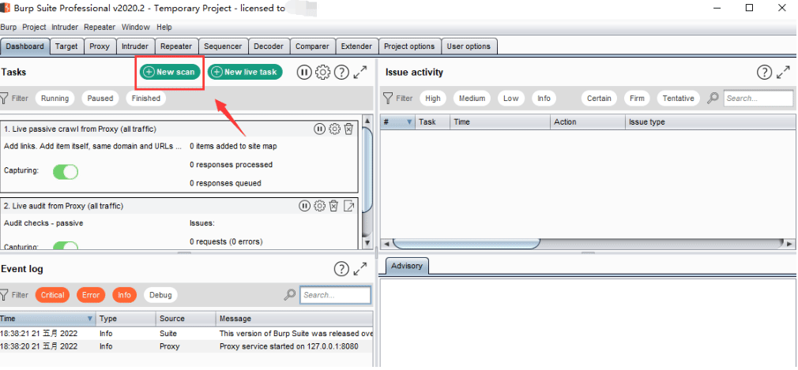Toggle Capturing switch for the passive crawl task
Screen dimensions: 798x370
click(66, 172)
